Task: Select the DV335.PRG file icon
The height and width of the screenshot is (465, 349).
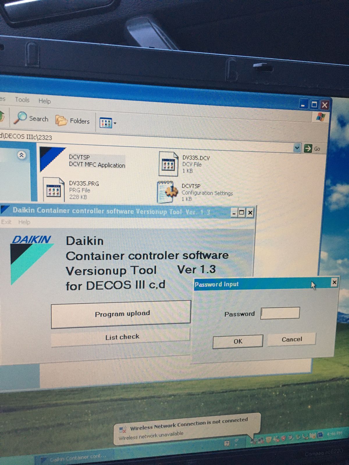Action: (x=54, y=190)
